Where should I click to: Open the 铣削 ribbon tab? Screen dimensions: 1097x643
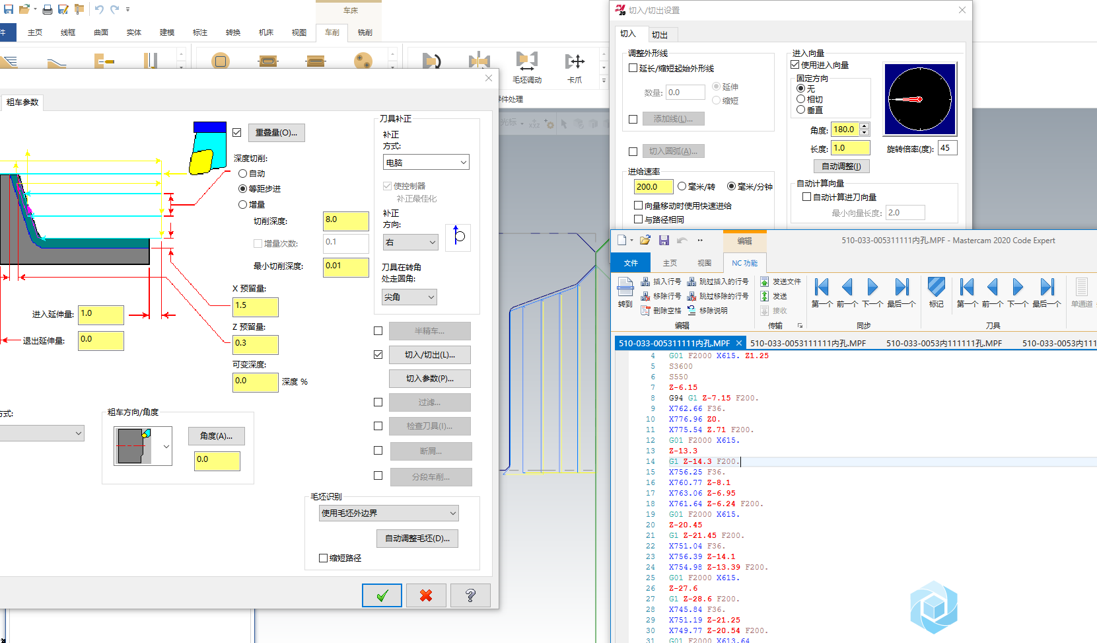click(x=365, y=32)
